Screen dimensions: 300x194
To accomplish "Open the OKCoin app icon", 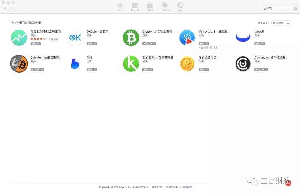I will tap(75, 38).
